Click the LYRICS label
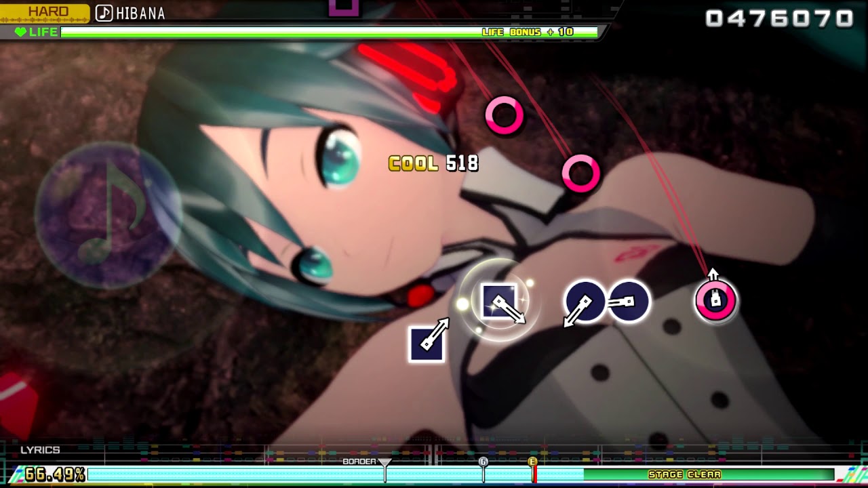 pos(40,450)
